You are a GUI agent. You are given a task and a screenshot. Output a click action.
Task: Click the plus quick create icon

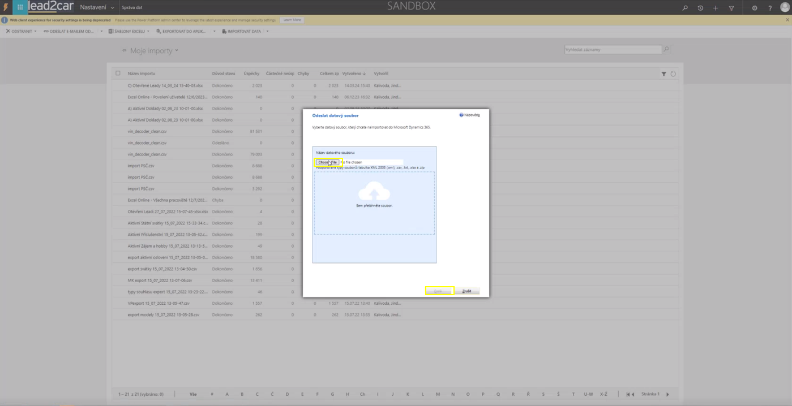[x=716, y=8]
